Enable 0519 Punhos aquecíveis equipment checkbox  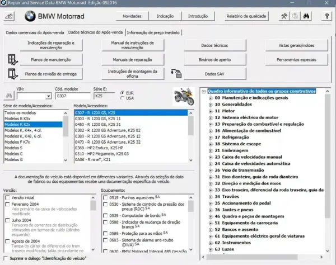click(x=105, y=197)
